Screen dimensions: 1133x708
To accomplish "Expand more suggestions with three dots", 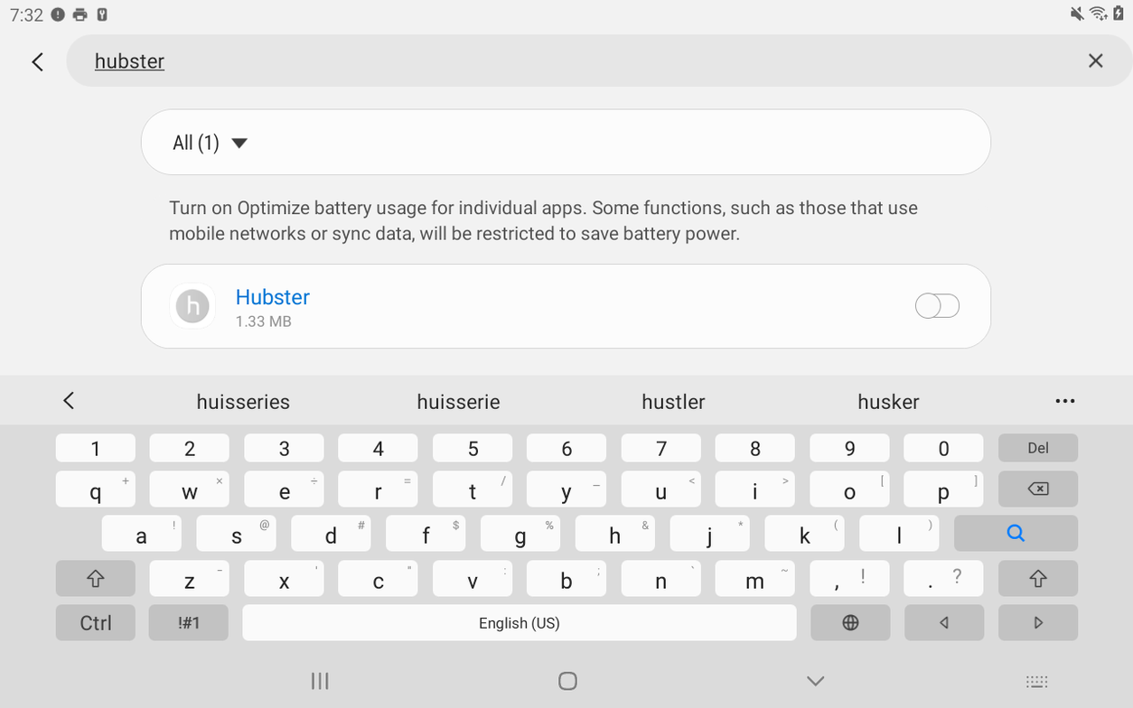I will 1065,401.
